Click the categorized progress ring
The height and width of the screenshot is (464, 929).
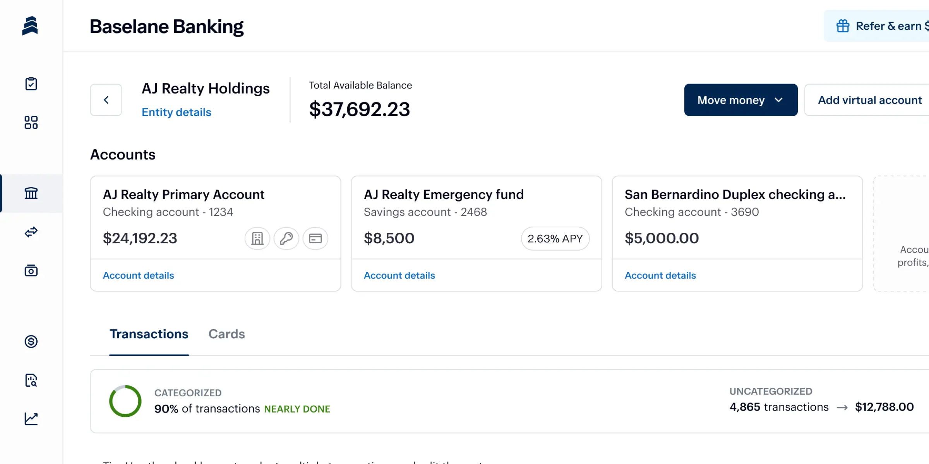pyautogui.click(x=125, y=401)
